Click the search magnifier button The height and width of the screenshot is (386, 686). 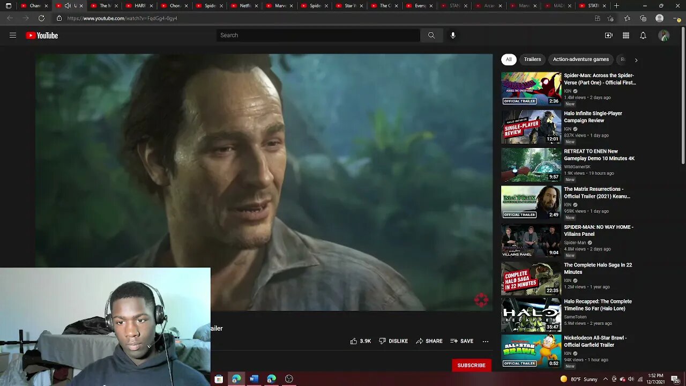coord(431,35)
